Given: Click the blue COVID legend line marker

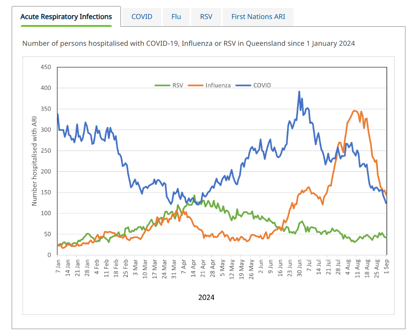Looking at the screenshot, I should tap(243, 85).
